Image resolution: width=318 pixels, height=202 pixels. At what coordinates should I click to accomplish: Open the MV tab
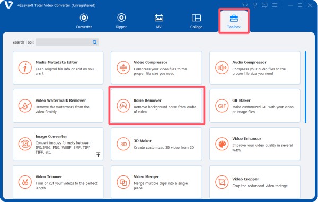159,21
